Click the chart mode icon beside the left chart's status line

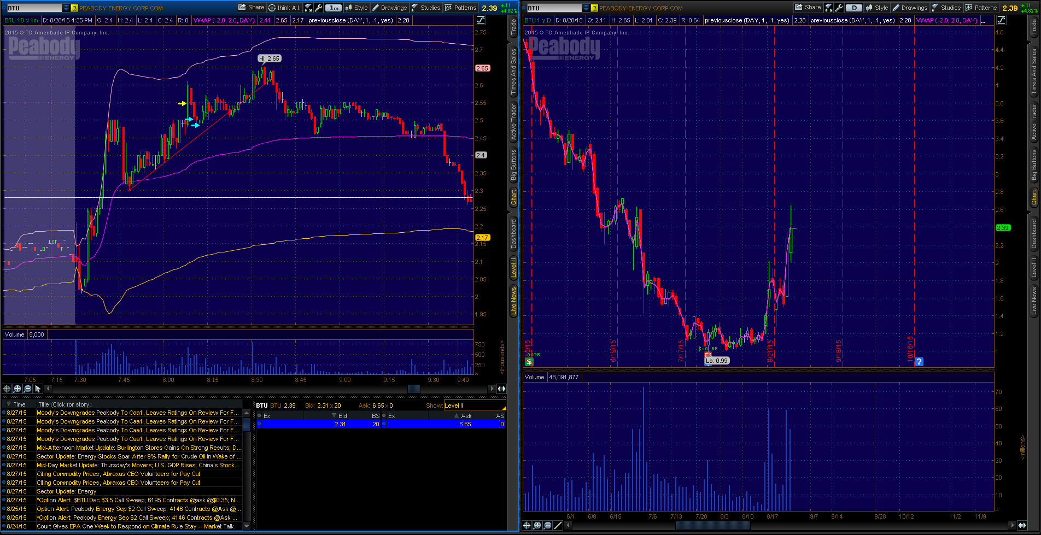tap(481, 20)
